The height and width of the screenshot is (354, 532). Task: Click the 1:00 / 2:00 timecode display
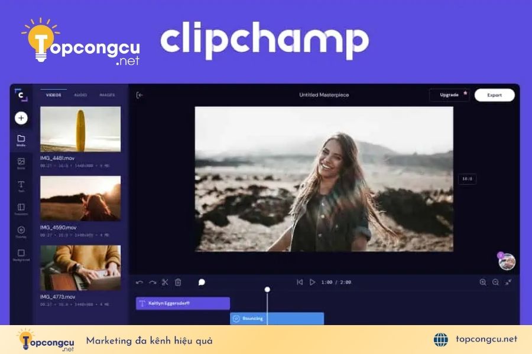pyautogui.click(x=336, y=282)
